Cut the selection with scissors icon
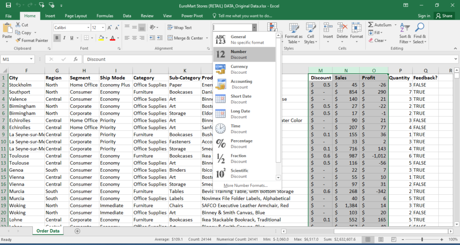Viewport: 460px width, 245px height. pos(18,25)
